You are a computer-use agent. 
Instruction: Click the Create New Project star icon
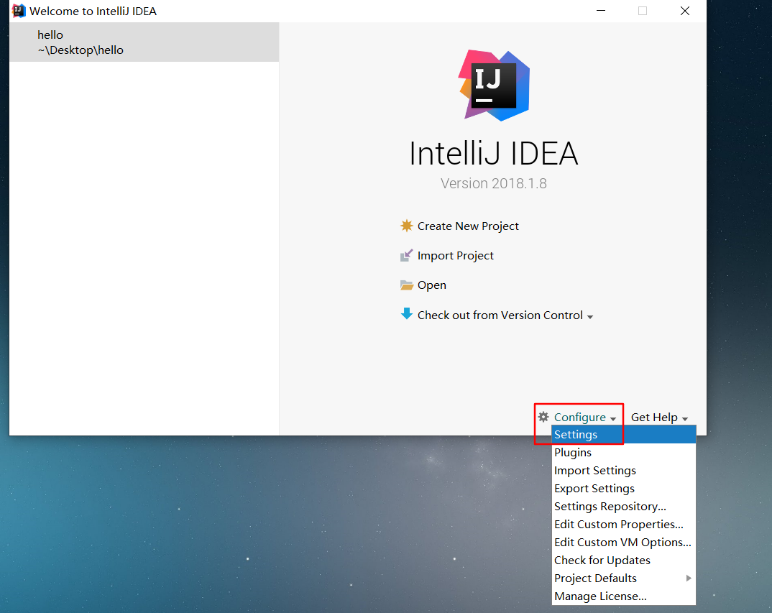(406, 226)
